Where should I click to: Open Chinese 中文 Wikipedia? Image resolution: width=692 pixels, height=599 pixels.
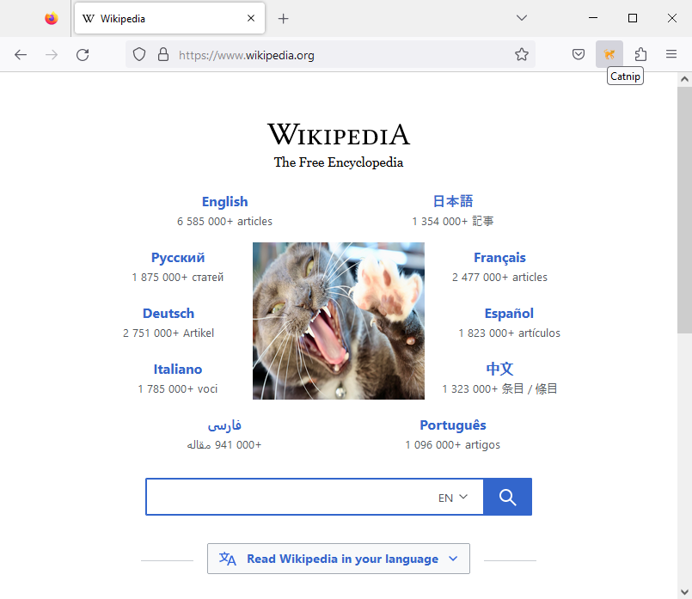pos(499,369)
